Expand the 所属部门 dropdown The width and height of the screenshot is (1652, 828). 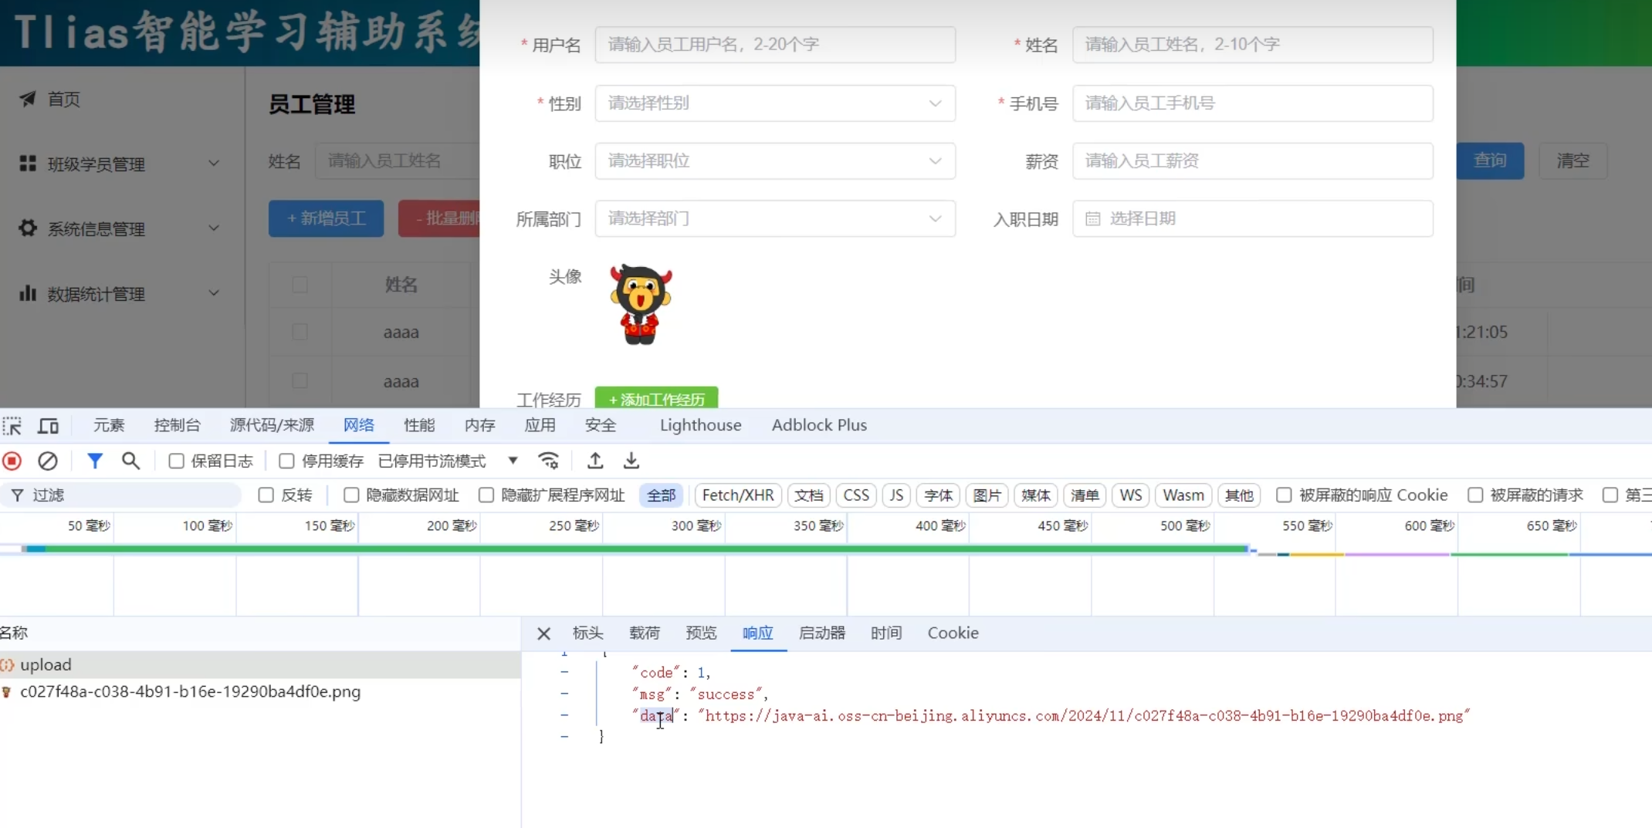point(774,219)
